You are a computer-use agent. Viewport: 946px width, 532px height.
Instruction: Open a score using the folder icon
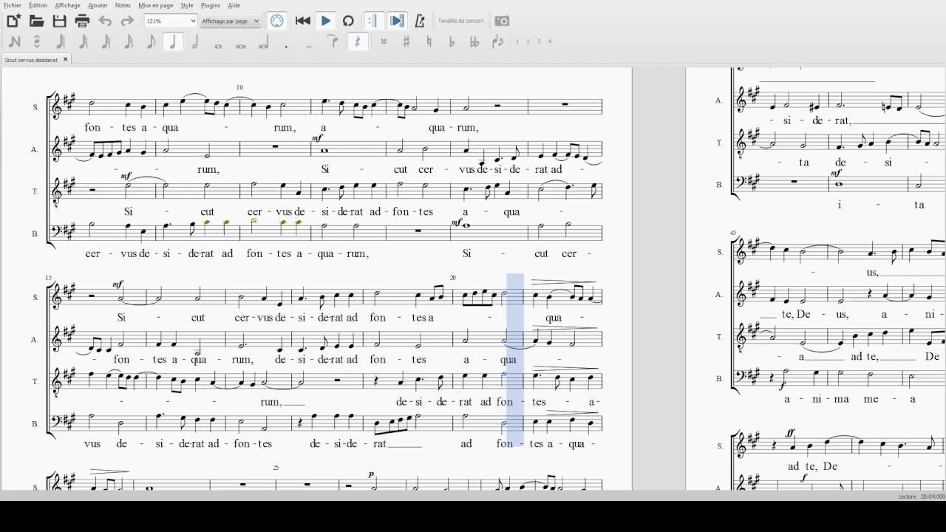[x=36, y=21]
